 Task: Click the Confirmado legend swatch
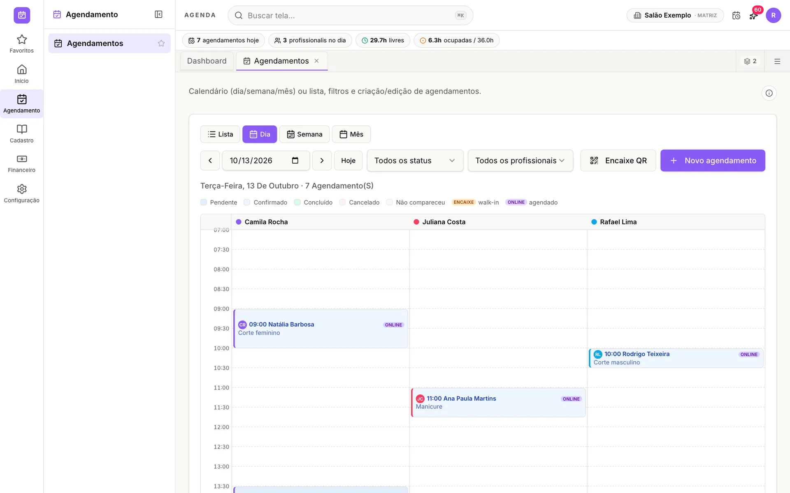click(247, 202)
